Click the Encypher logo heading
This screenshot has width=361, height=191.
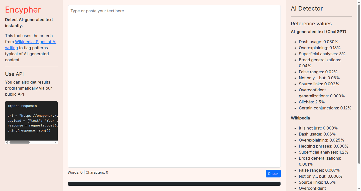click(23, 10)
